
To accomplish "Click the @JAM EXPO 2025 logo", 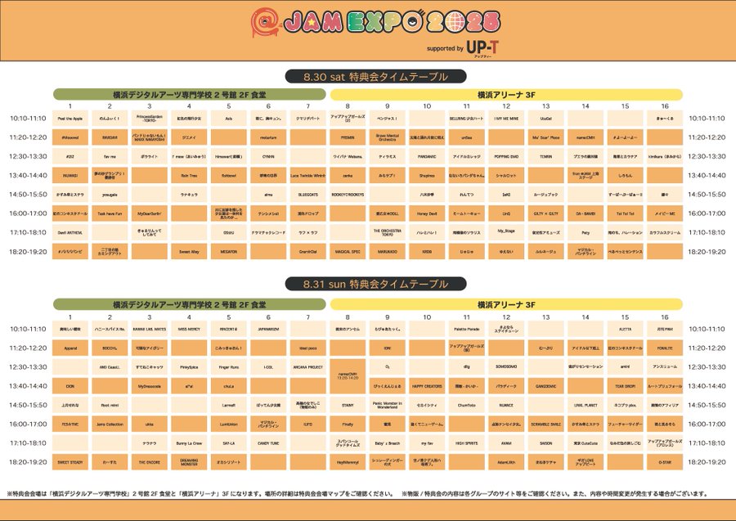I will pos(376,24).
